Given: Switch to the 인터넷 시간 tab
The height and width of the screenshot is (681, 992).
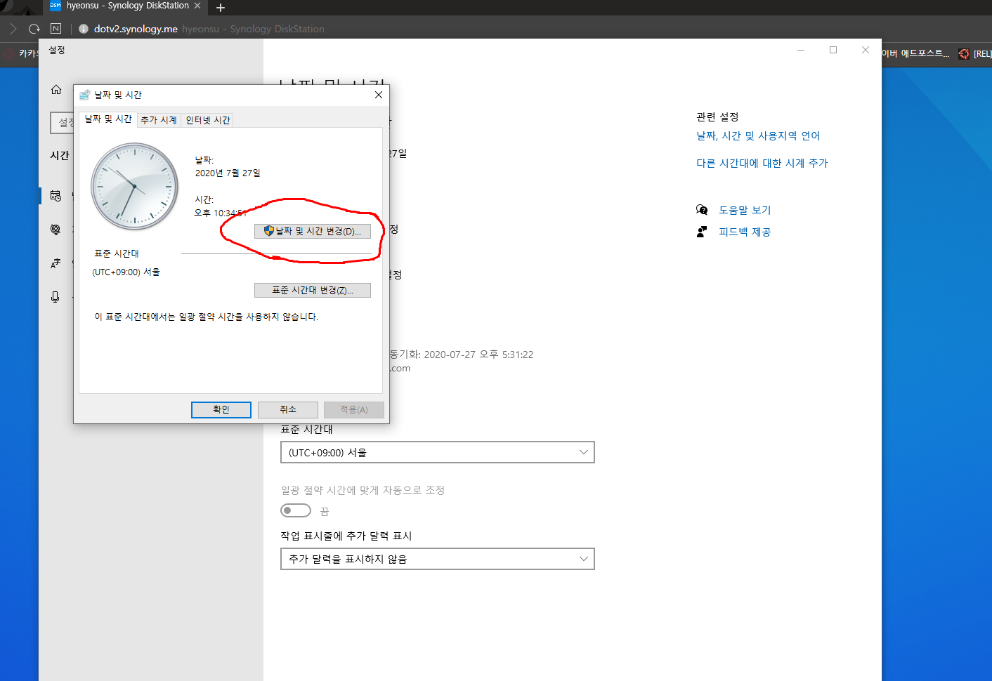Looking at the screenshot, I should 208,120.
